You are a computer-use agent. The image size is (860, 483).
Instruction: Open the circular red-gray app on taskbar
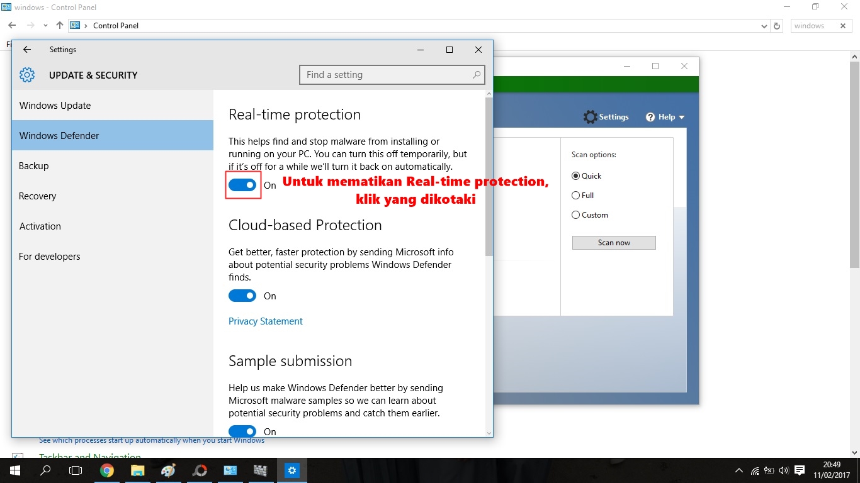(199, 470)
